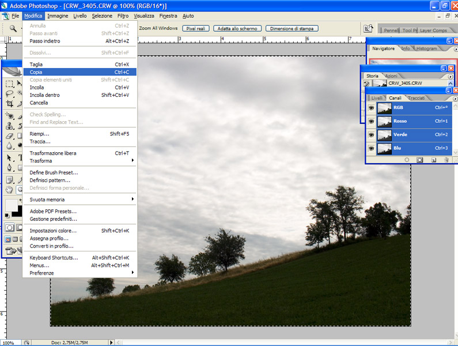Select the Lasso tool

9,93
